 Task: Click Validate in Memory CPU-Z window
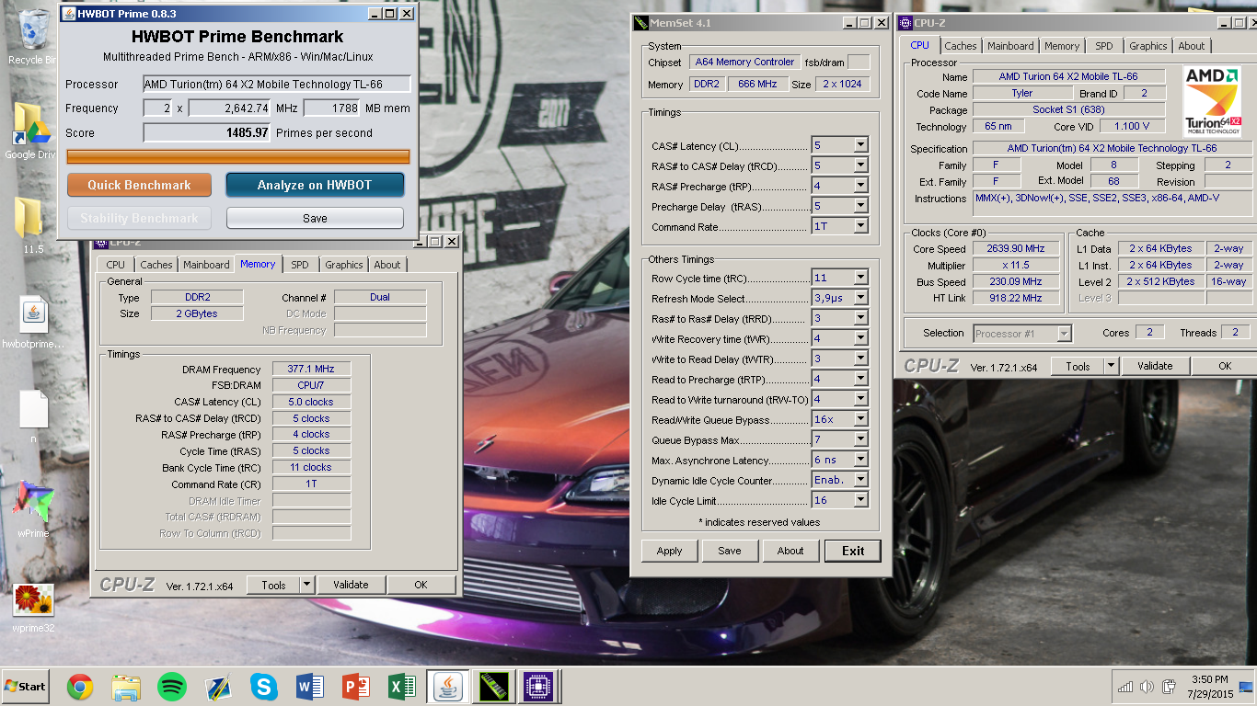[x=351, y=585]
